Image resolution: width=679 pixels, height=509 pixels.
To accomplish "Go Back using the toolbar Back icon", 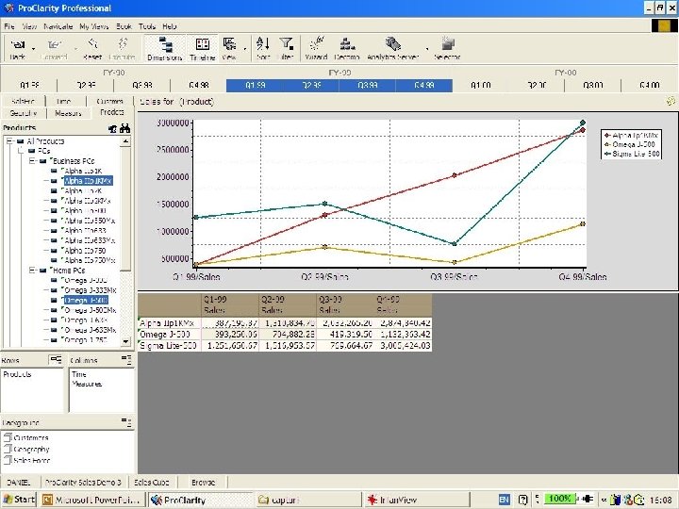I will pyautogui.click(x=17, y=44).
